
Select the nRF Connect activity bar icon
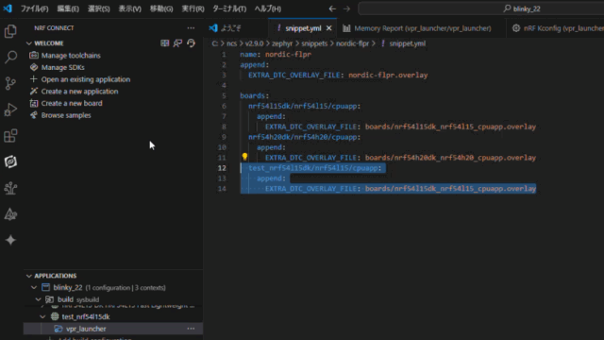click(10, 161)
